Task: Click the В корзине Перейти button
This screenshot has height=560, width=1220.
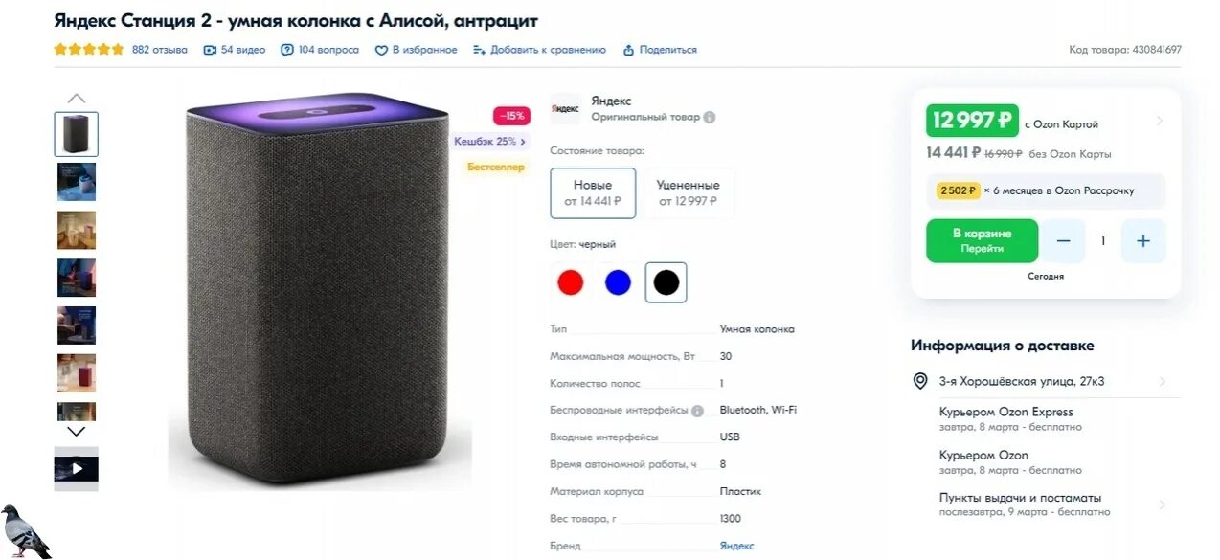Action: [982, 240]
